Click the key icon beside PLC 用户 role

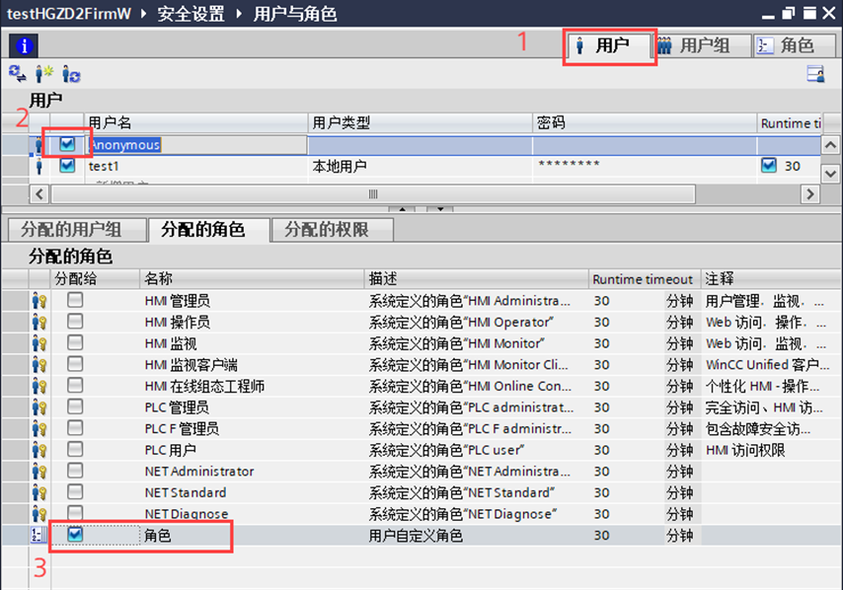click(39, 450)
